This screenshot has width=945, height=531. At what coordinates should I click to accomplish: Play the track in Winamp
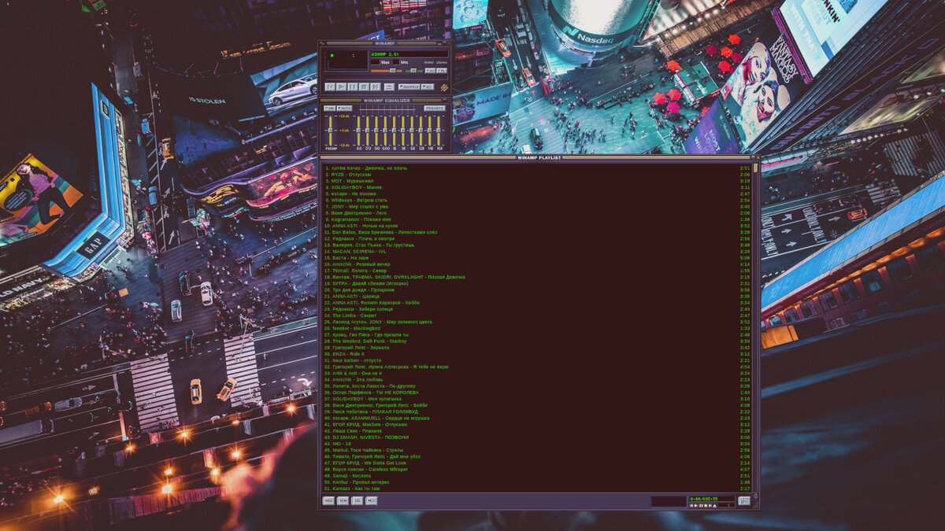click(341, 87)
